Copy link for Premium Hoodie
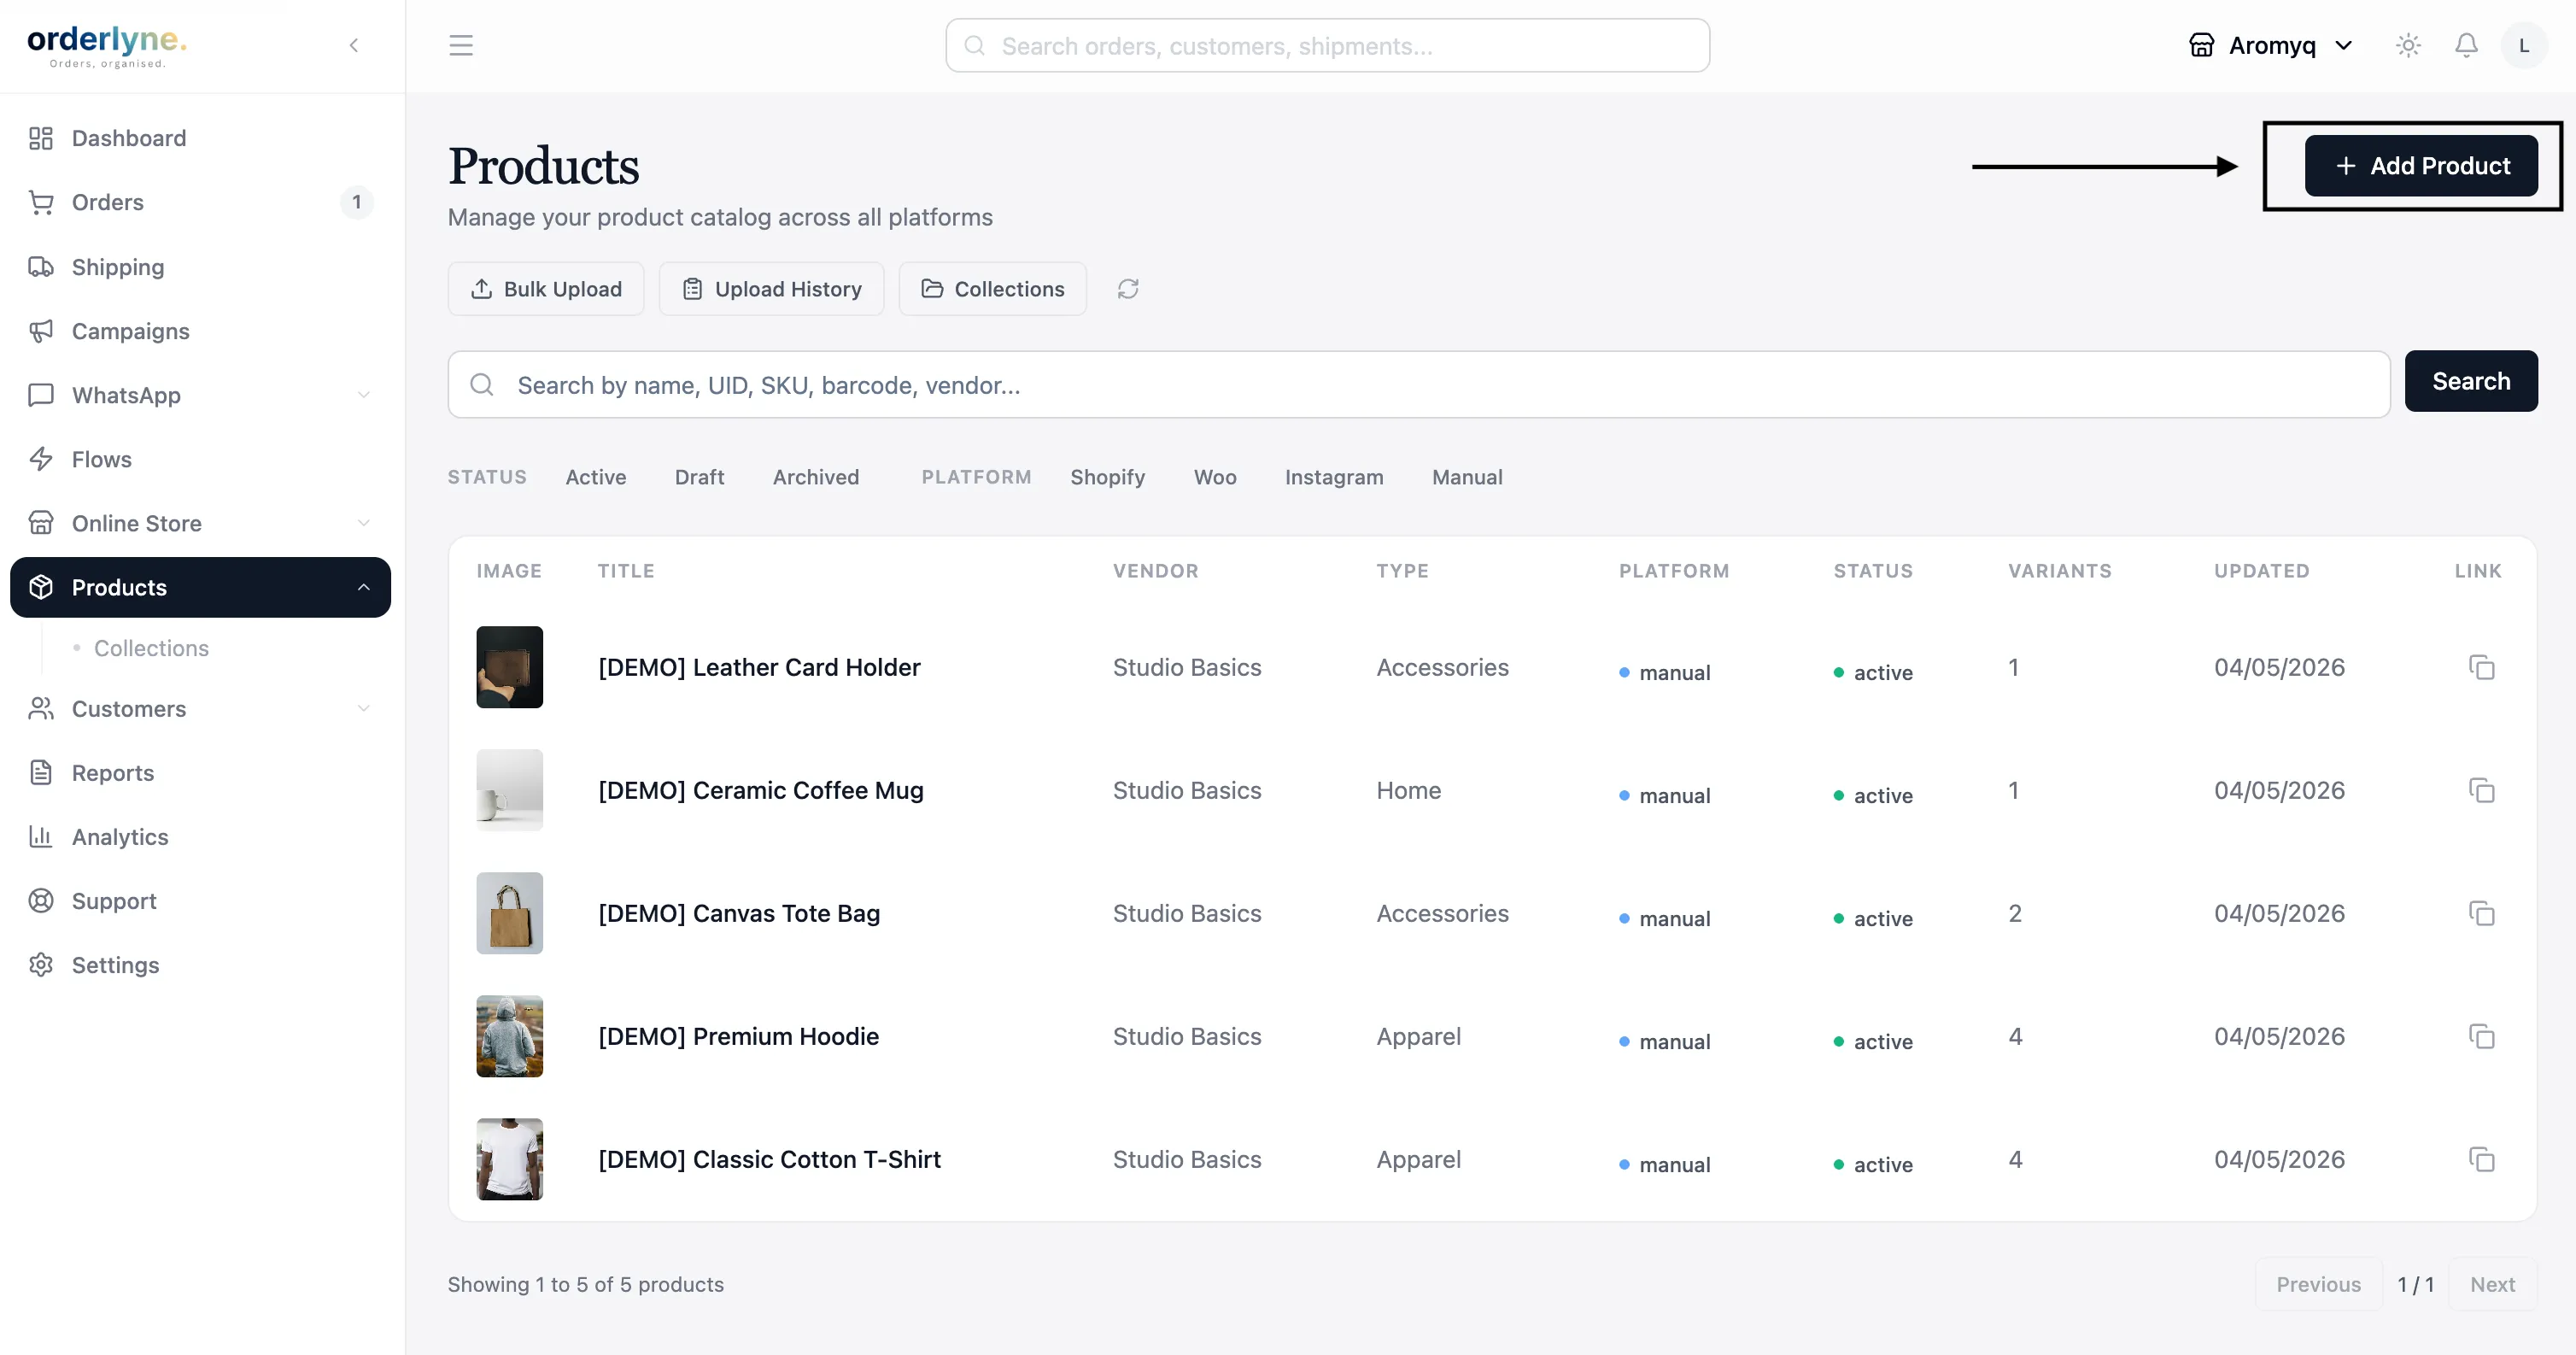Screen dimensions: 2576x1355 2481,1036
